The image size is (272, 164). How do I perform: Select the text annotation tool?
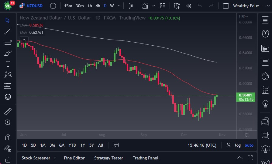(x=8, y=64)
